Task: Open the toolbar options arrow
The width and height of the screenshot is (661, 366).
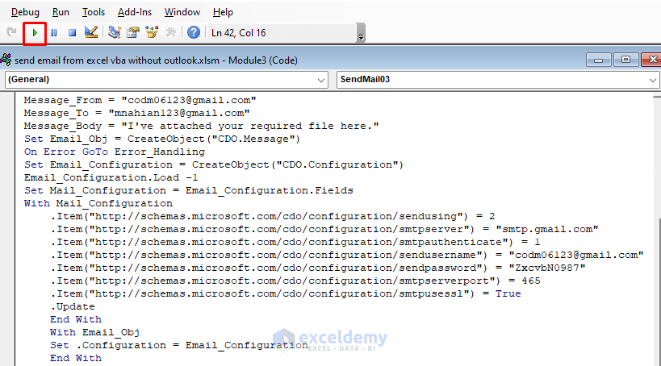Action: click(361, 35)
